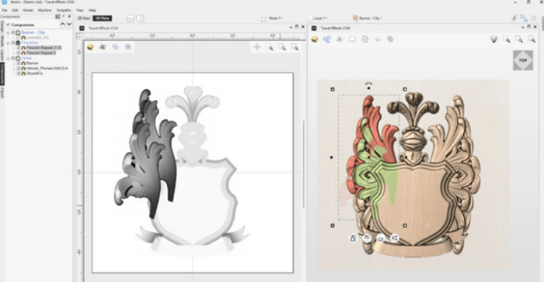Select the Banner component row
The height and width of the screenshot is (282, 544).
click(33, 64)
